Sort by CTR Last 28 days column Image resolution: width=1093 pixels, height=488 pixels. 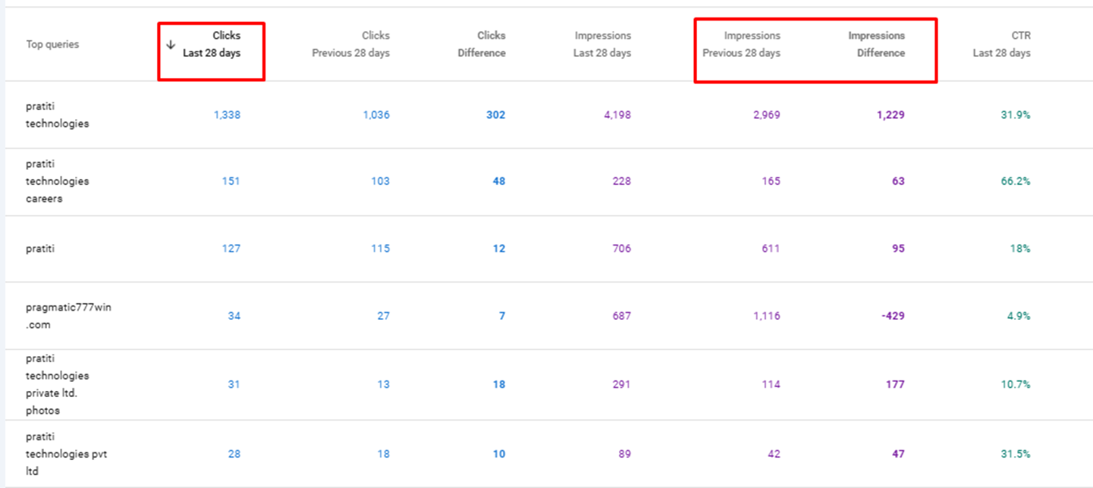click(1001, 45)
